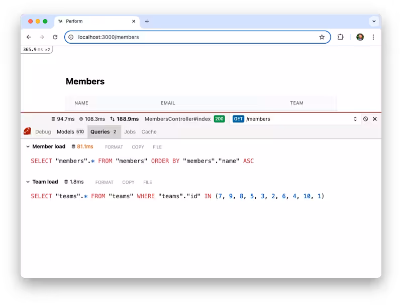Click the NAME column header
The width and height of the screenshot is (402, 305).
[x=81, y=103]
